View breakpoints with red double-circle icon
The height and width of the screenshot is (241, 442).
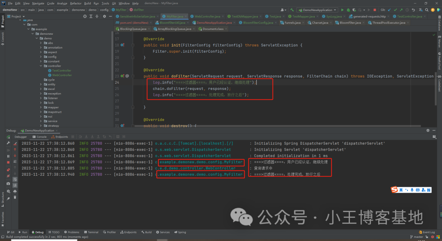(x=8, y=170)
